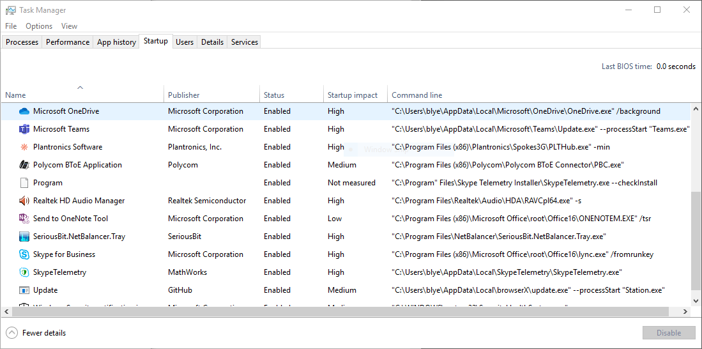The width and height of the screenshot is (702, 349).
Task: Click the GitHub publisher cell
Action: coord(180,290)
